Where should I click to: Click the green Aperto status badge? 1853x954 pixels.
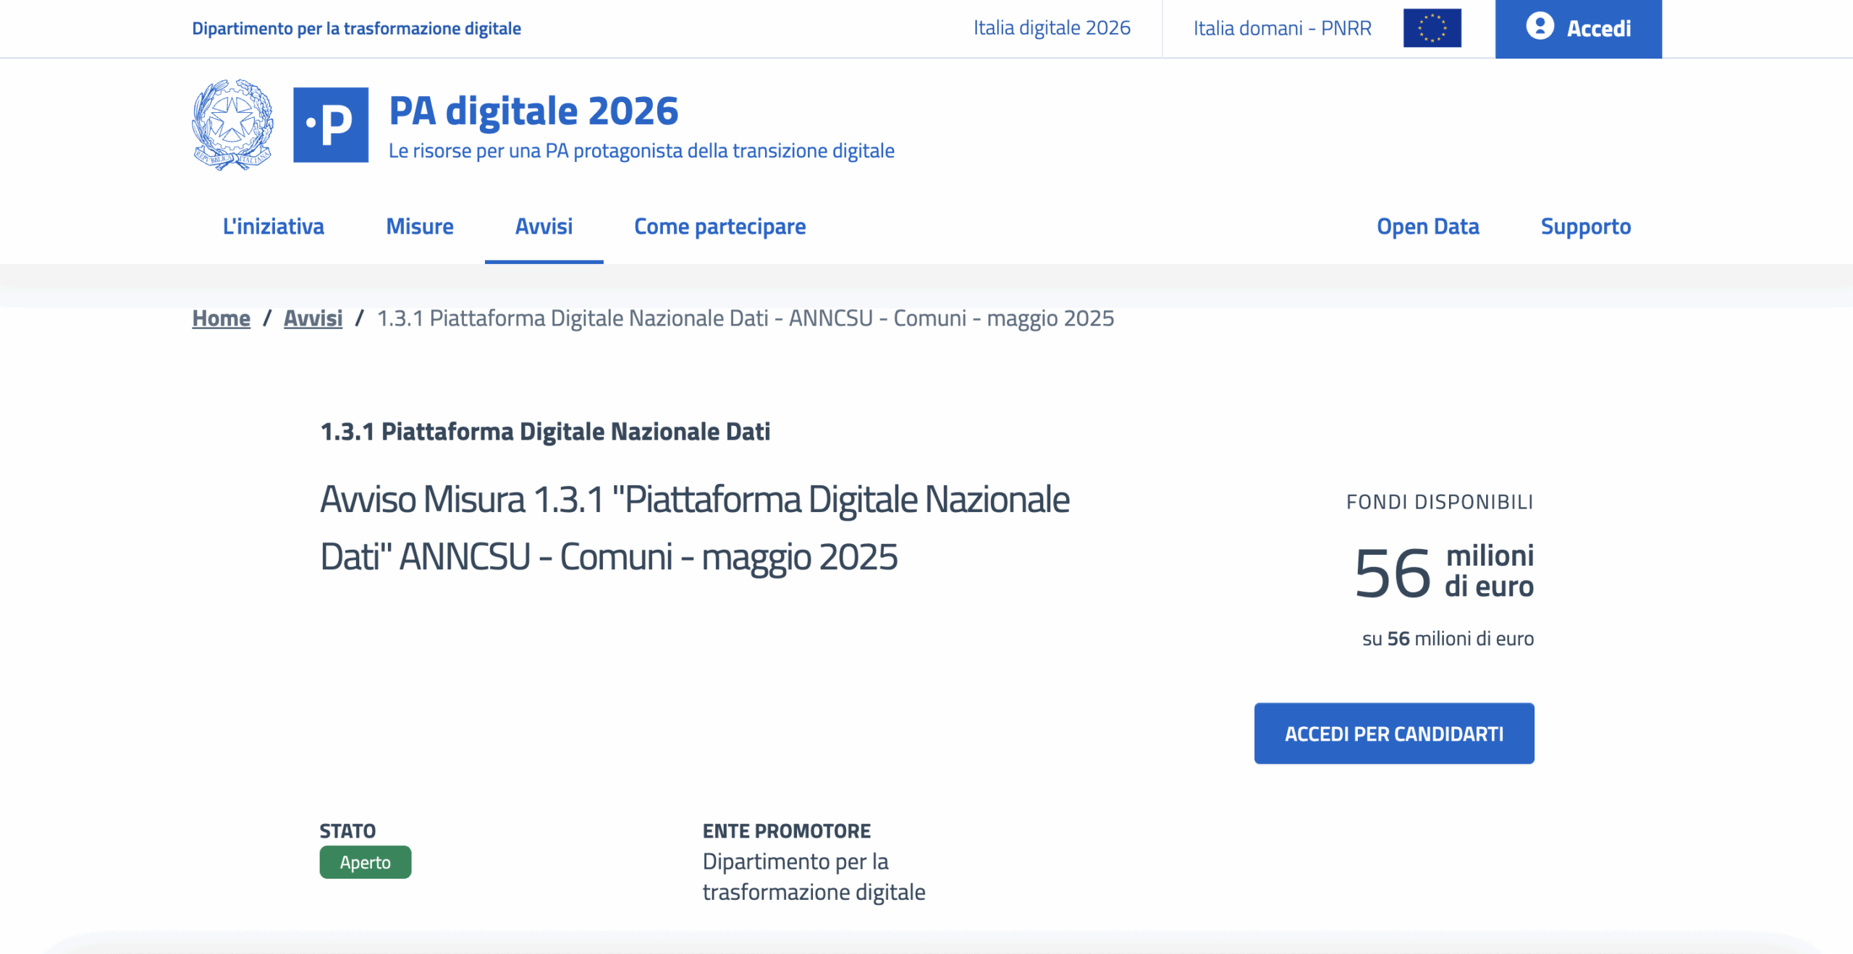366,862
